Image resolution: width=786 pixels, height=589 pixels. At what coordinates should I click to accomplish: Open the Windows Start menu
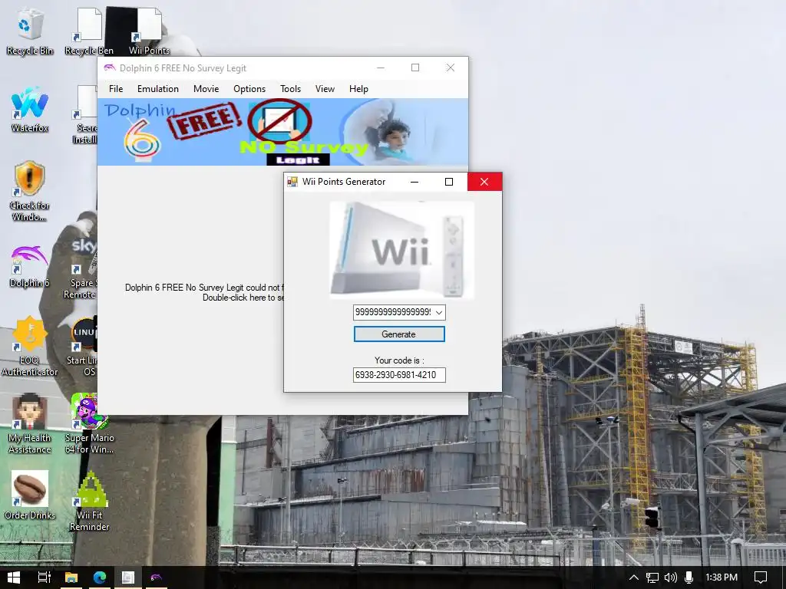(x=14, y=577)
